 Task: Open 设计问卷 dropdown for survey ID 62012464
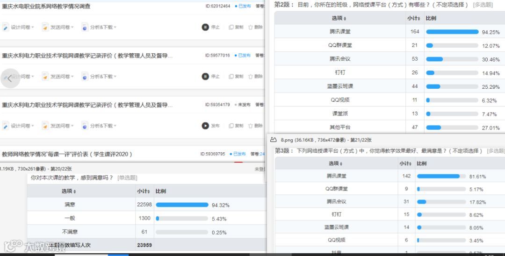[x=19, y=28]
